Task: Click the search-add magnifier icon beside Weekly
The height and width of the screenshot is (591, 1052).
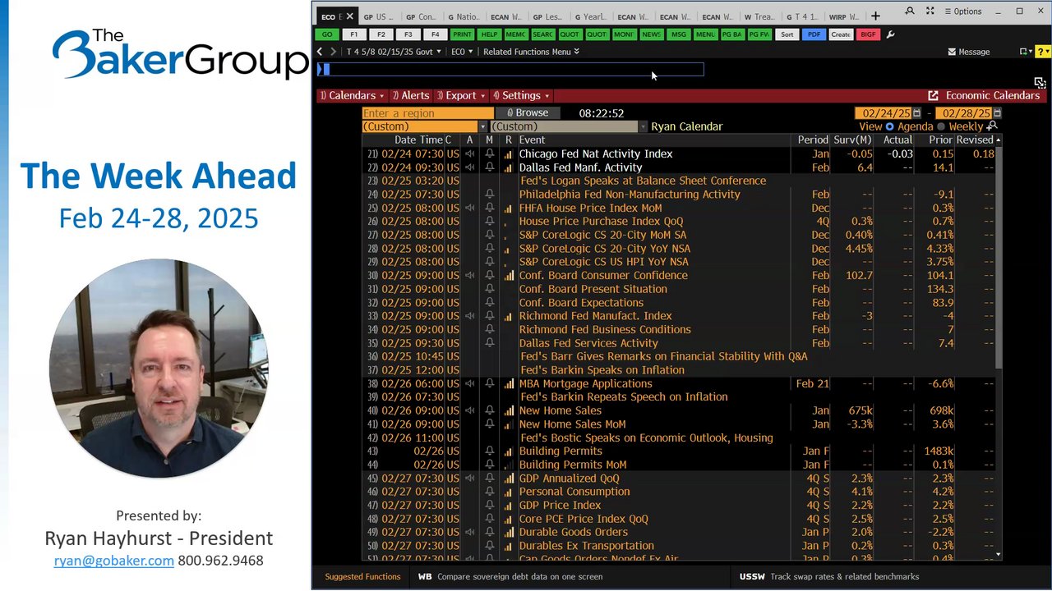Action: pyautogui.click(x=992, y=126)
